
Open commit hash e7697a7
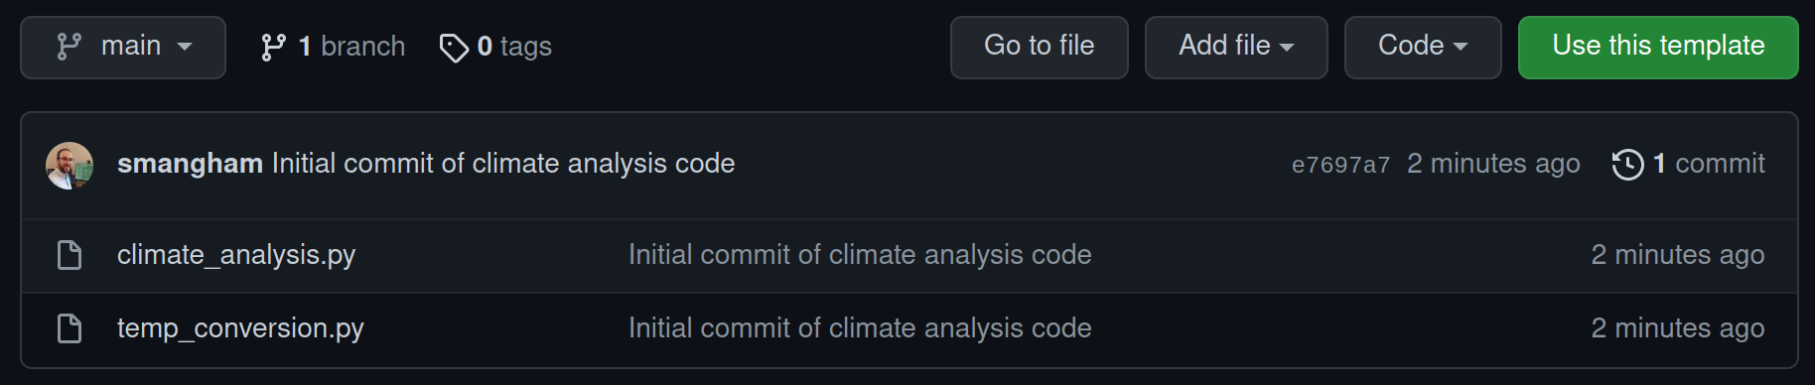(1340, 165)
